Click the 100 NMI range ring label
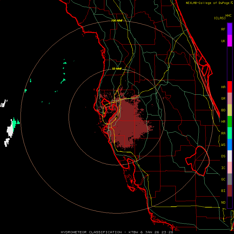The width and height of the screenshot is (234, 234). (117, 21)
